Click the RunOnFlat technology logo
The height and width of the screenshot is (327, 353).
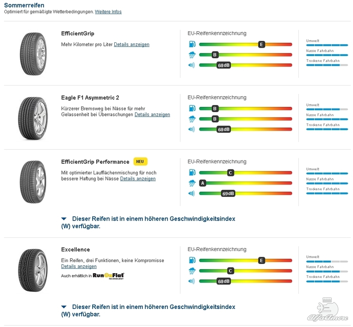click(108, 276)
